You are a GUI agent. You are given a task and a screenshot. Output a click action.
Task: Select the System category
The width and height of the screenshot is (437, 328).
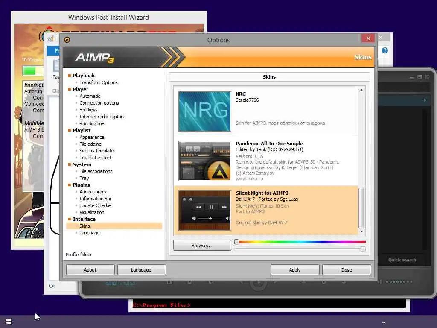coord(82,164)
